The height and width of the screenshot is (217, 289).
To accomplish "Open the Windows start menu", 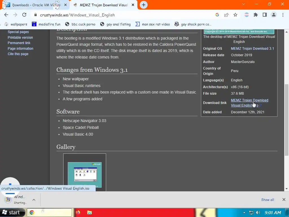I will coord(12,212).
